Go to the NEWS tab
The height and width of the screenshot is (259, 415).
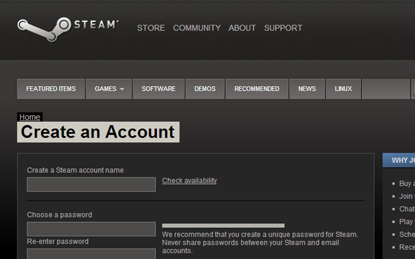tap(307, 89)
